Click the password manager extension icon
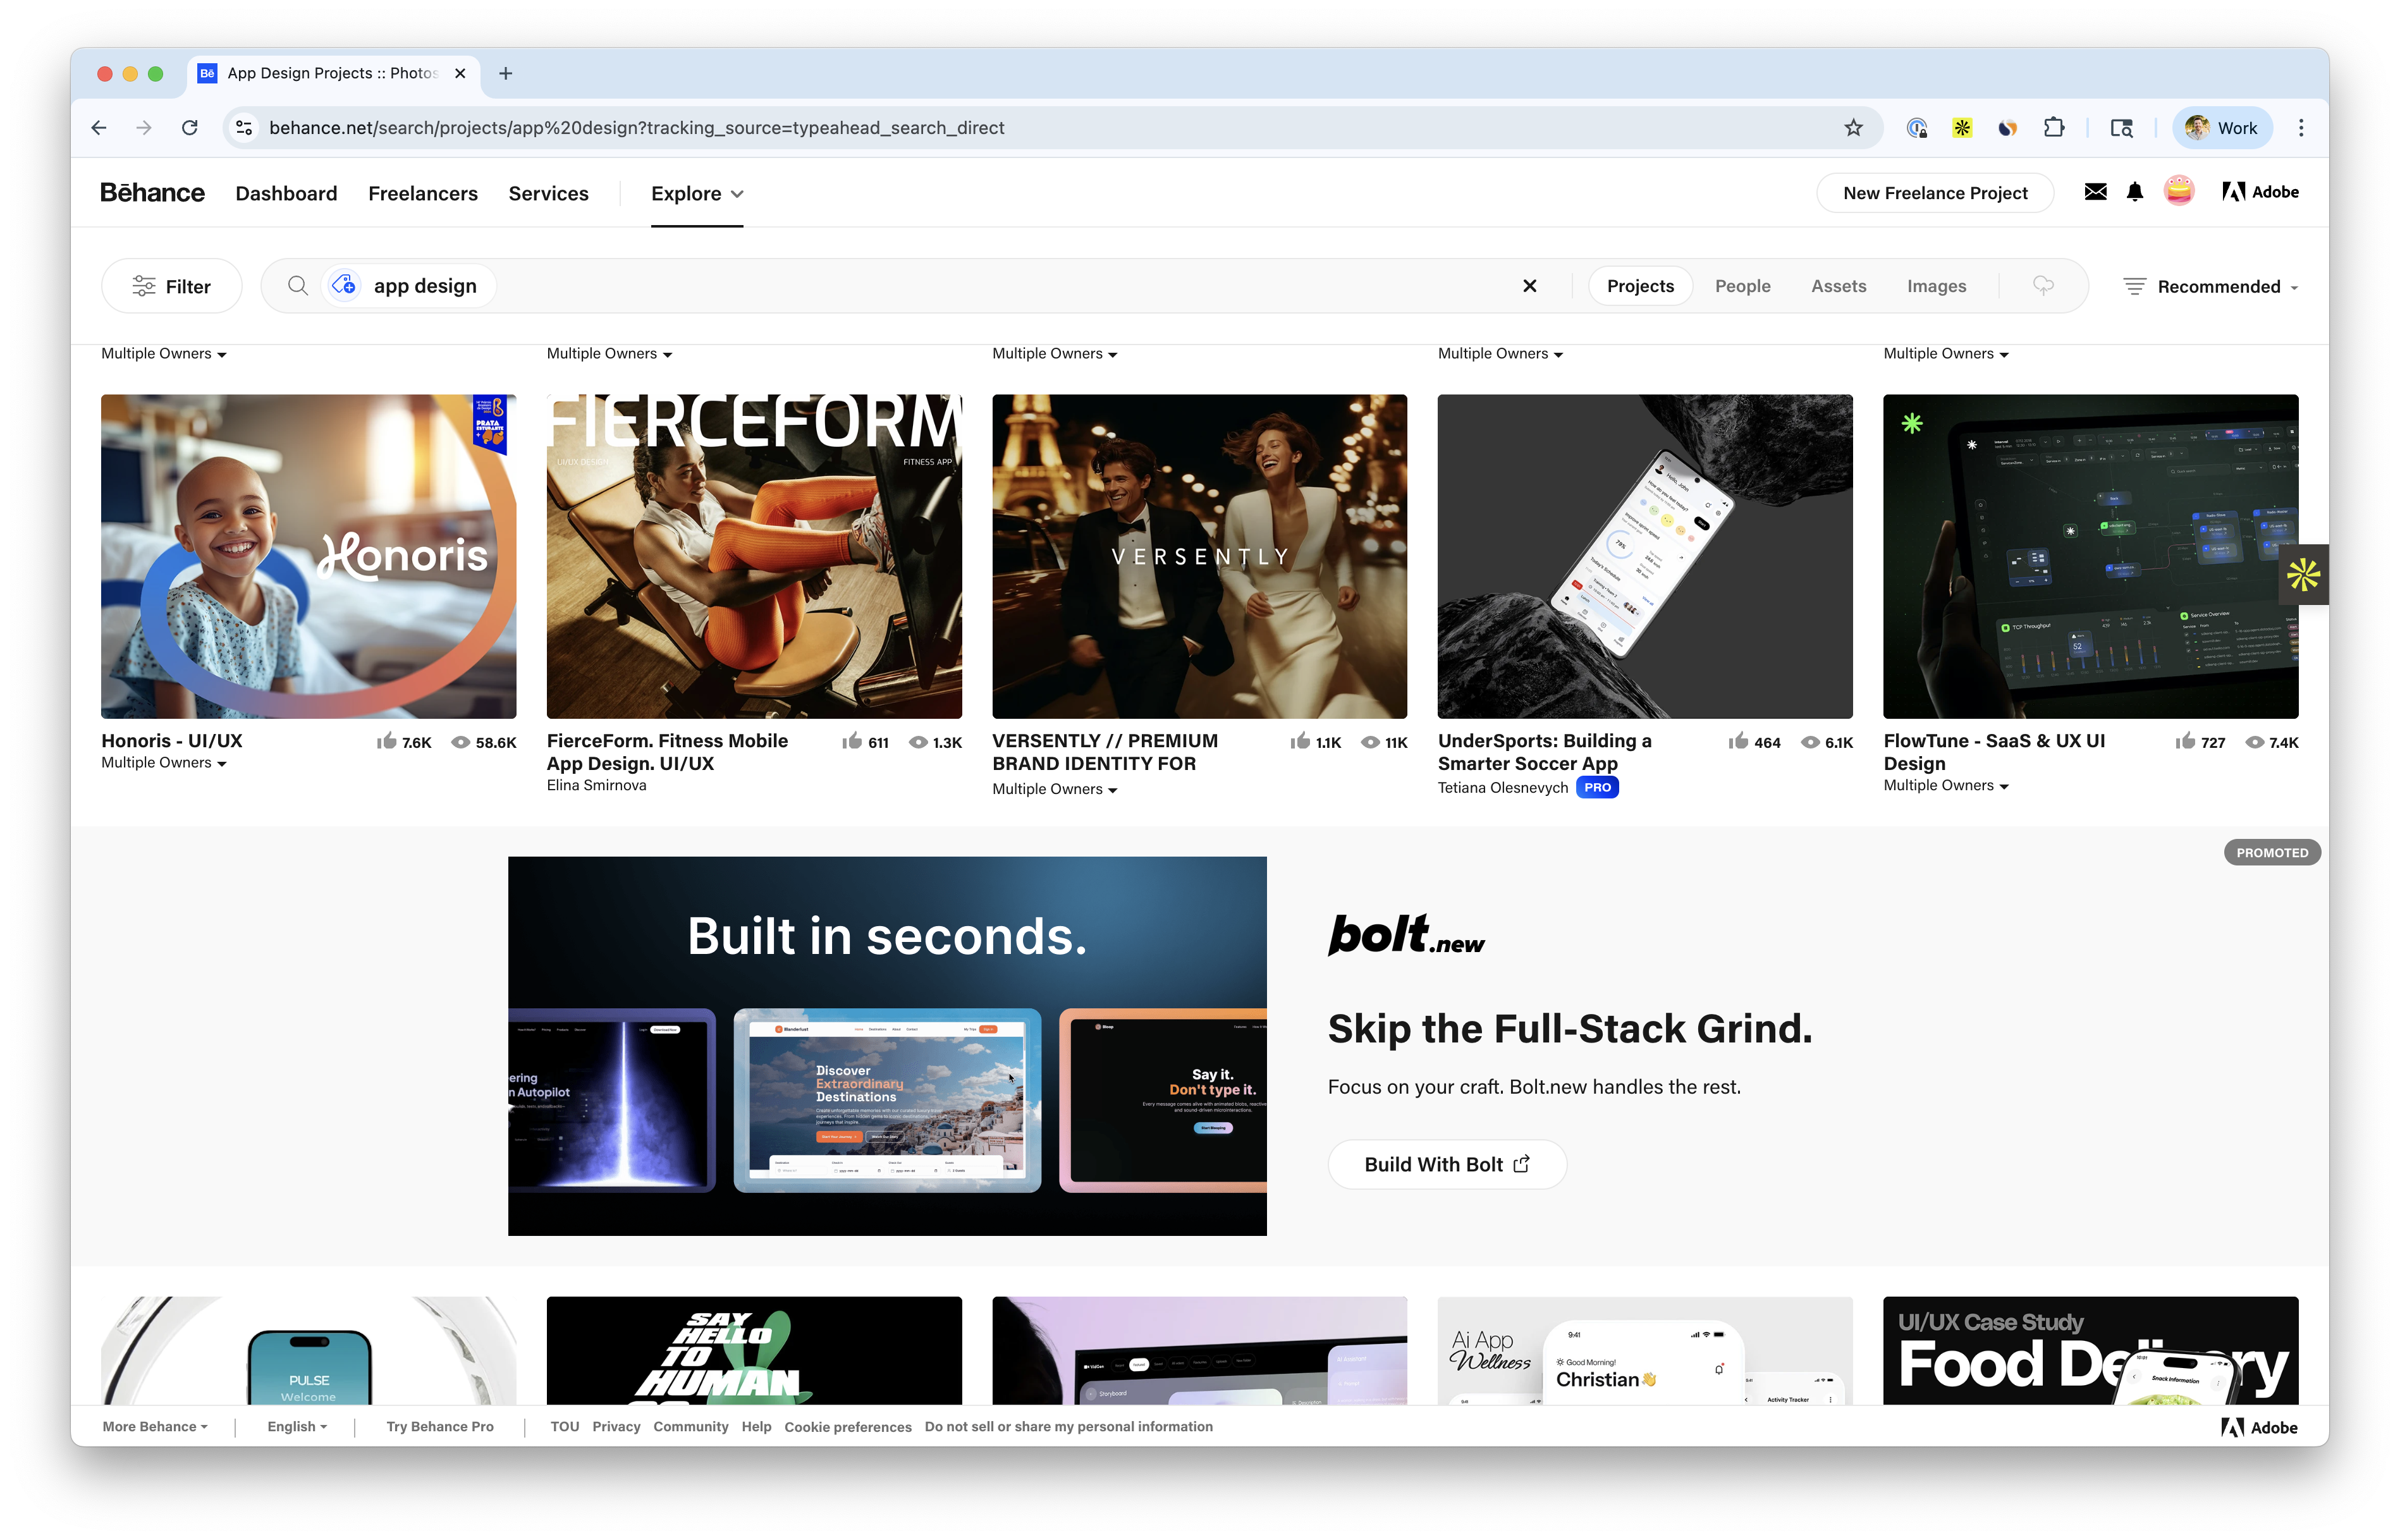The width and height of the screenshot is (2400, 1540). pos(1916,128)
